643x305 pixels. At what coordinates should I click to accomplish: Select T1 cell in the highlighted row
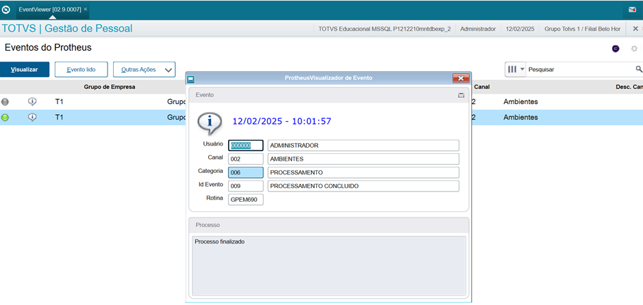59,118
